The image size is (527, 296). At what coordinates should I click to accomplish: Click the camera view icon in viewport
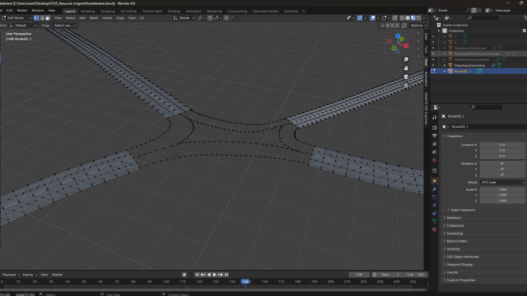coord(406,77)
